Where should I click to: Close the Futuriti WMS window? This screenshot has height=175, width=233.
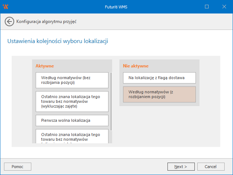tap(224, 7)
